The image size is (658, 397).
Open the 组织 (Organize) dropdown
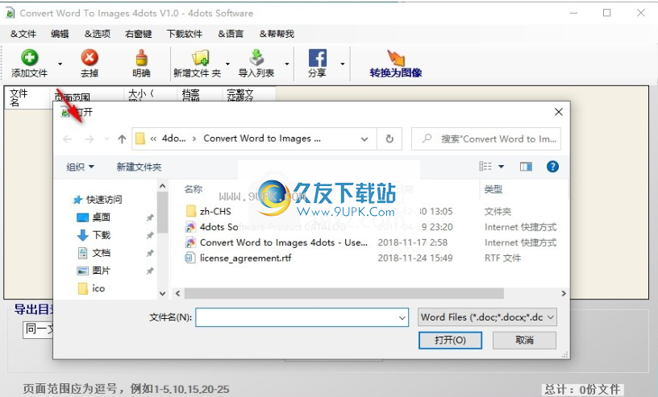(80, 167)
